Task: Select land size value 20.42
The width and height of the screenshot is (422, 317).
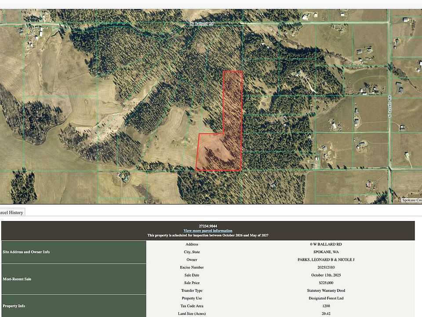Action: pos(326,314)
